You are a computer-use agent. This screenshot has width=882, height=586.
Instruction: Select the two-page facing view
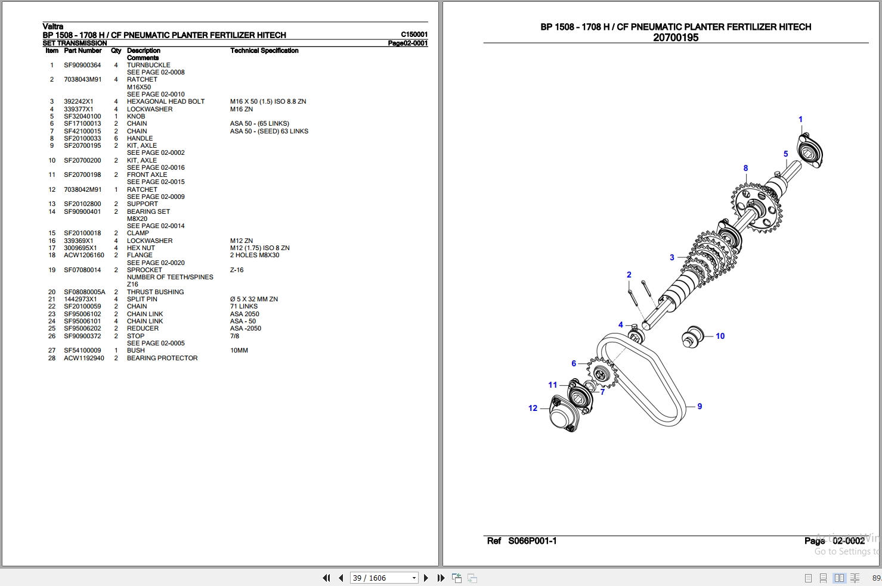[839, 578]
